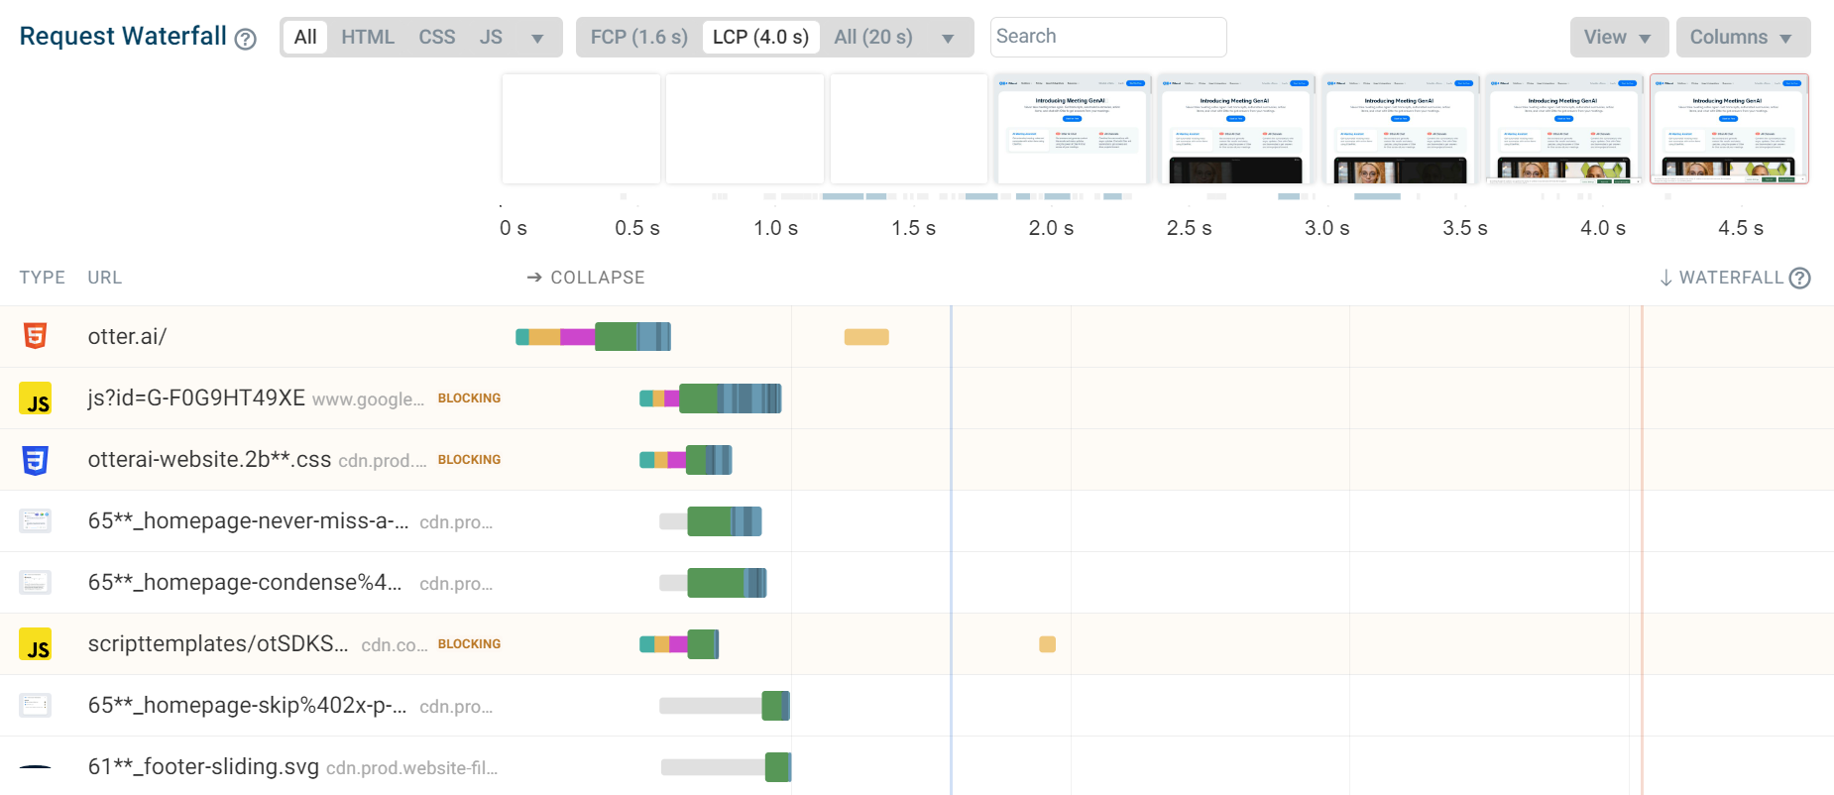Screen dimensions: 1834x795
Task: Select the All resource type filter
Action: click(305, 37)
